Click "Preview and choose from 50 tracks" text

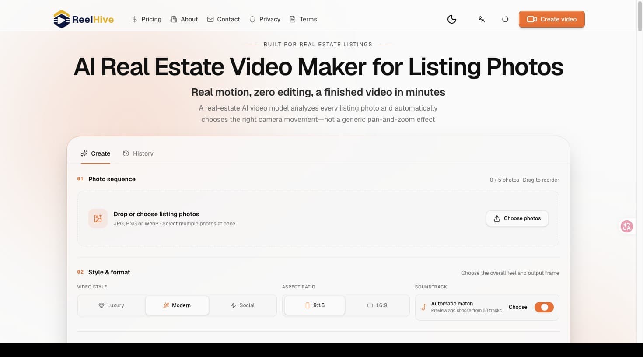tap(466, 311)
